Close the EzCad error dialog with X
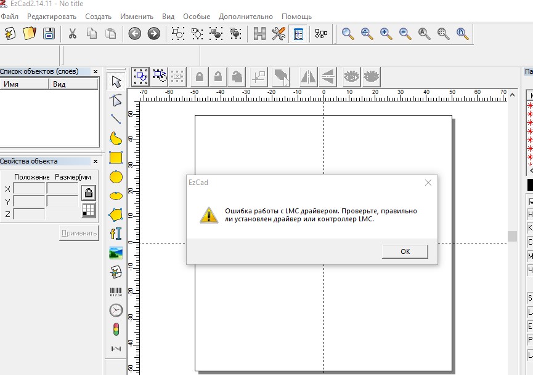The width and height of the screenshot is (533, 375). (x=428, y=183)
